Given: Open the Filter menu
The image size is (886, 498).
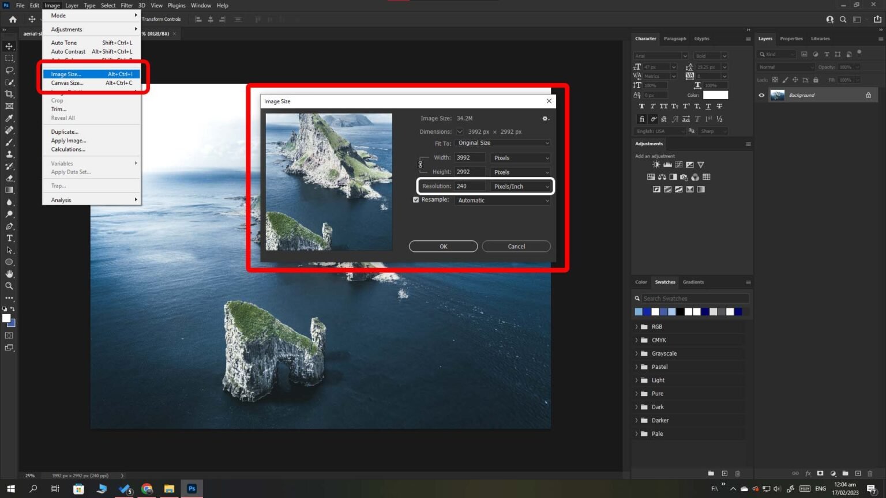Looking at the screenshot, I should [x=127, y=5].
